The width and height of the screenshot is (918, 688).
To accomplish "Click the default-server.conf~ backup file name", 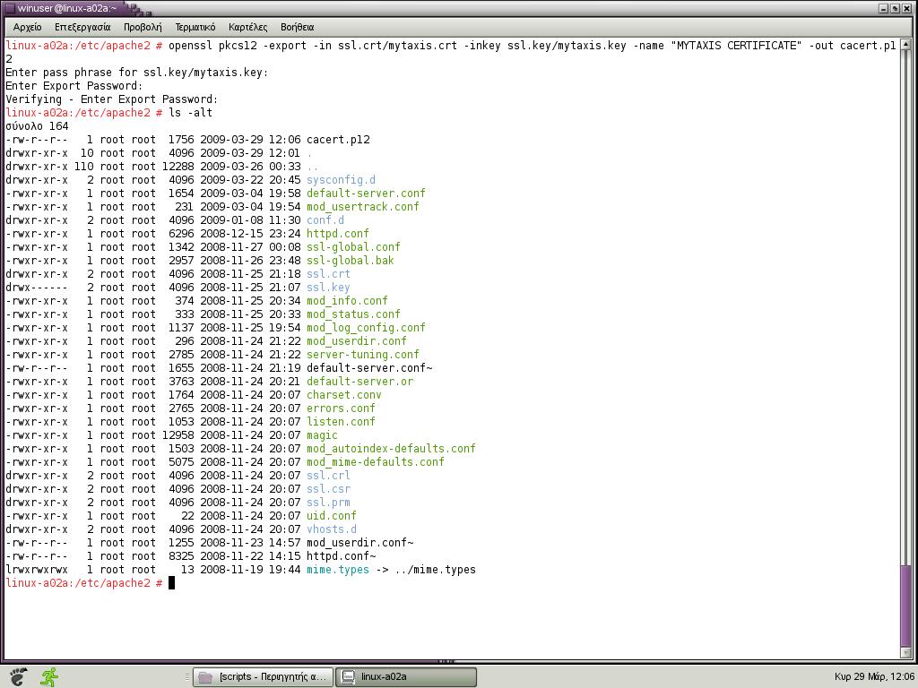I will 369,368.
